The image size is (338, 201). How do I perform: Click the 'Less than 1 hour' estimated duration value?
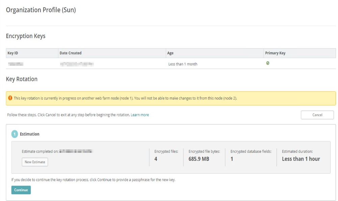(301, 159)
